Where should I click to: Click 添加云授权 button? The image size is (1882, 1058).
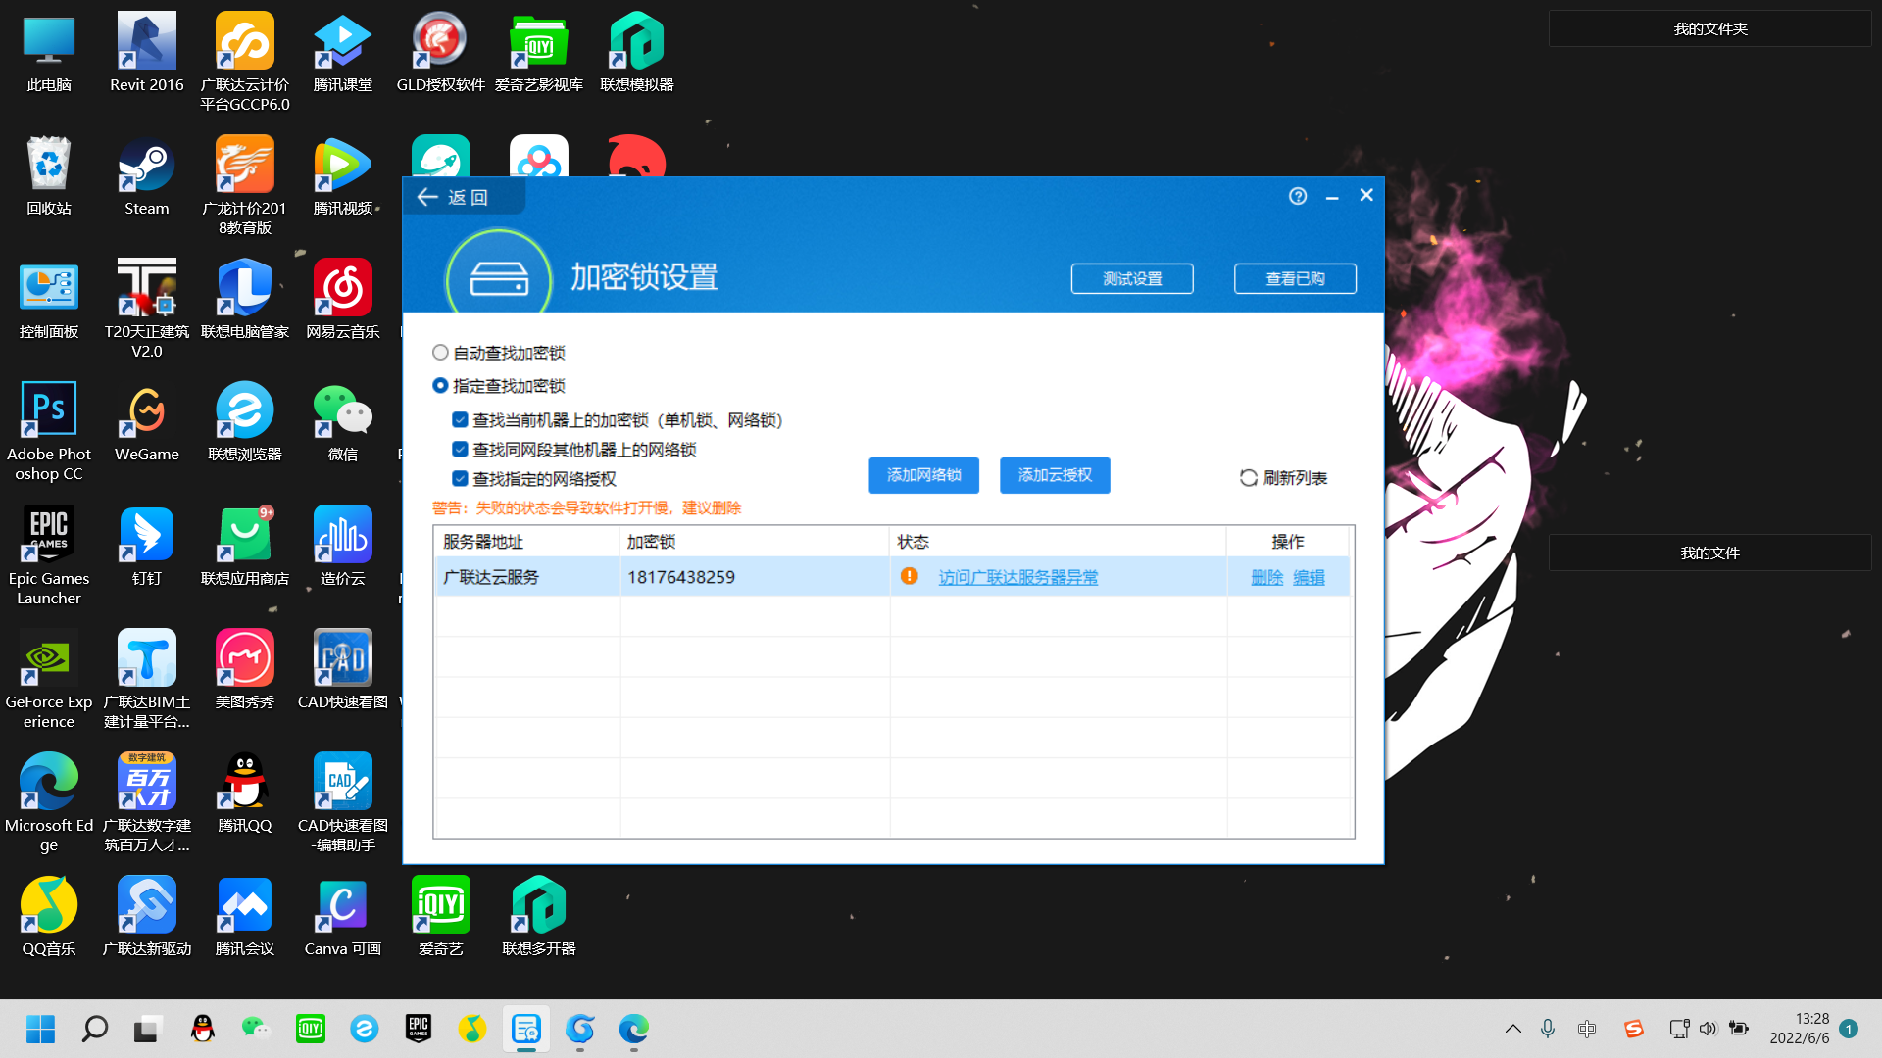point(1056,475)
